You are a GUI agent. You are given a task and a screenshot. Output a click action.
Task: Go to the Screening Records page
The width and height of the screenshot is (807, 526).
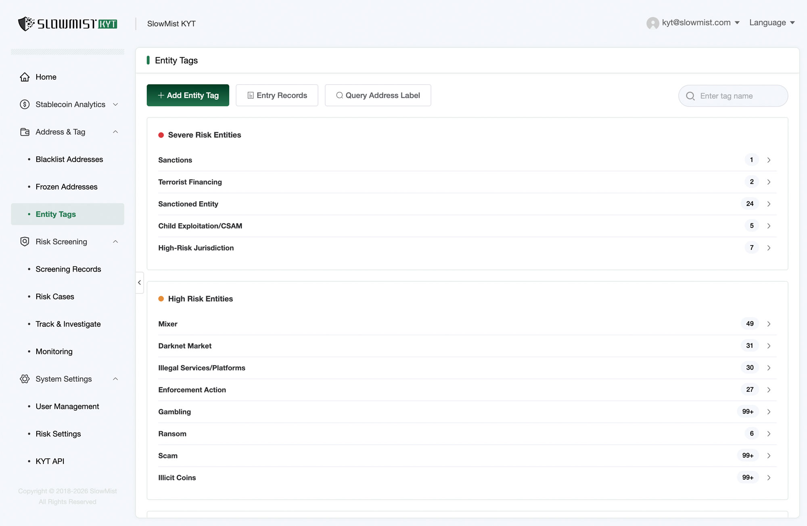point(68,269)
